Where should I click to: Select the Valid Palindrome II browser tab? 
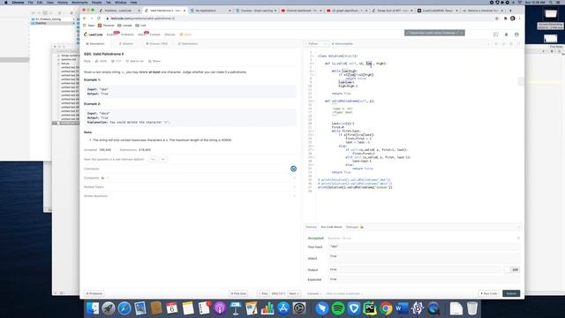165,11
